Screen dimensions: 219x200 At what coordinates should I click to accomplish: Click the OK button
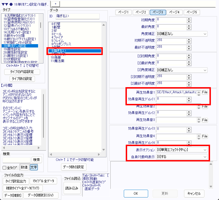136,193
